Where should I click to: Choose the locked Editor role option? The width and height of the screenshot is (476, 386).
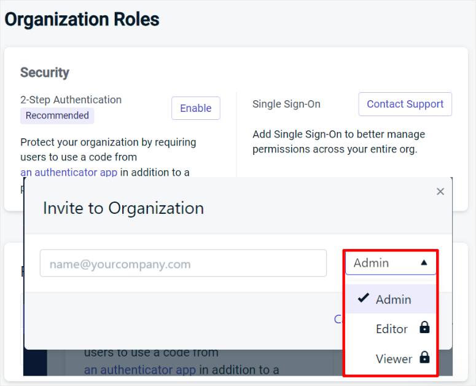[x=391, y=329]
